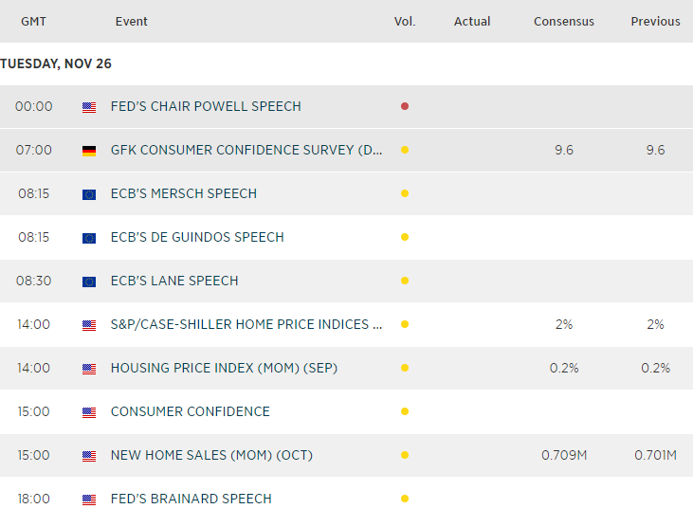This screenshot has width=693, height=527.
Task: Click the Vol. column header
Action: (x=405, y=21)
